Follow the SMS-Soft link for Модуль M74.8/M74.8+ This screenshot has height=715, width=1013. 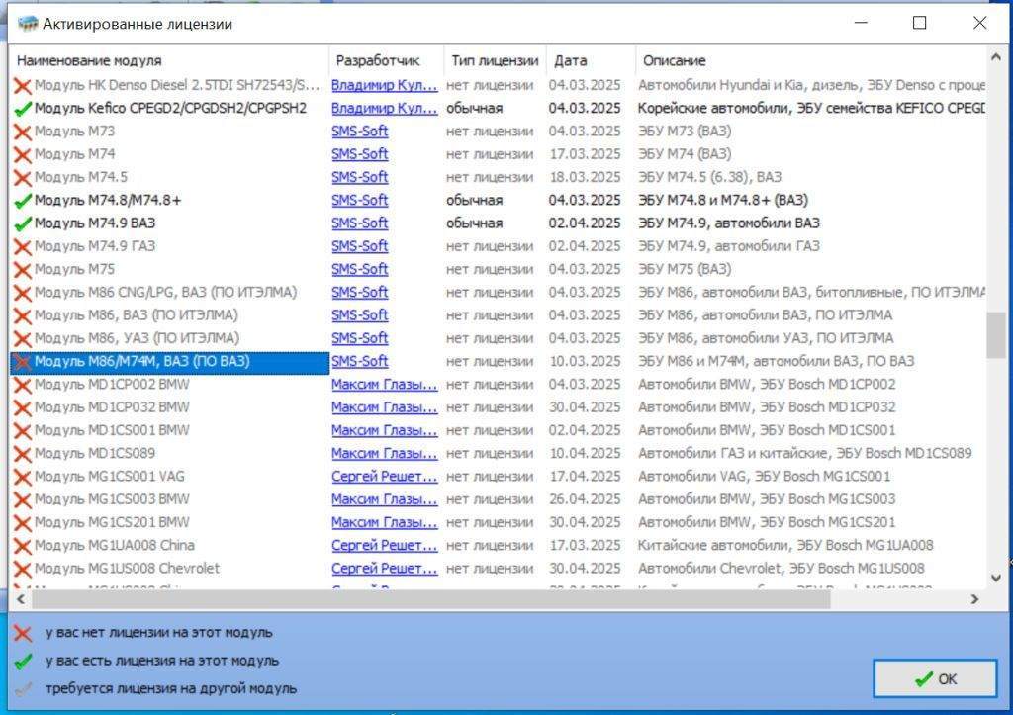coord(360,200)
